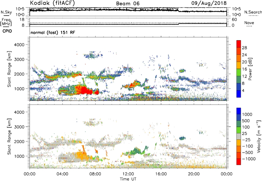Click '4000' tick on the Power panel
Image resolution: width=262 pixels, height=181 pixels.
(19, 45)
